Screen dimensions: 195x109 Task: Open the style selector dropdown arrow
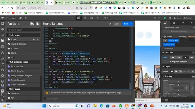pos(192,41)
